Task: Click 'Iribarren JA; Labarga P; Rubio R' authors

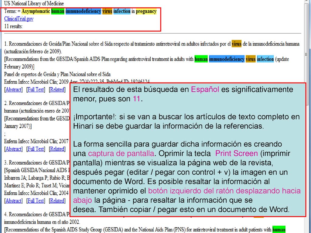Action: coord(37,178)
